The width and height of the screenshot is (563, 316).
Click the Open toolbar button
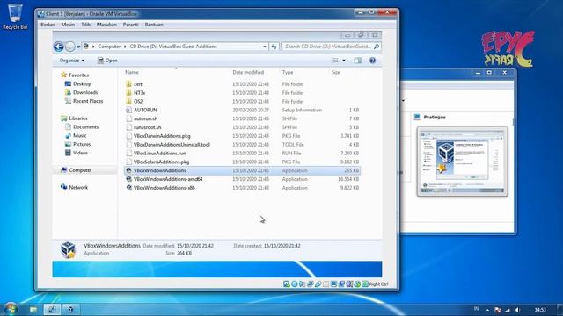point(107,61)
